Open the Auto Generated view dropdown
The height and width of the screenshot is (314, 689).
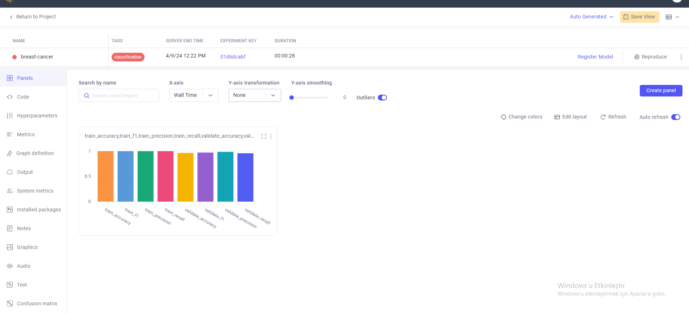[591, 17]
